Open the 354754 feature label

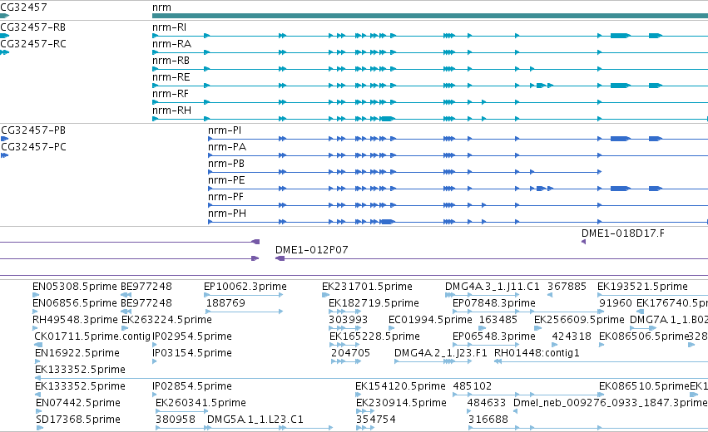point(376,420)
